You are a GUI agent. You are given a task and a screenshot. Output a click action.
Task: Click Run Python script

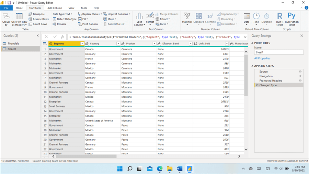pyautogui.click(x=291, y=19)
